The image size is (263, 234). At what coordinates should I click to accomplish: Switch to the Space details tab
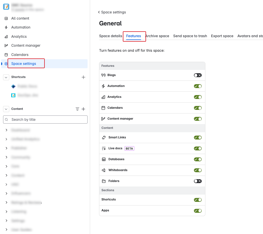[111, 36]
